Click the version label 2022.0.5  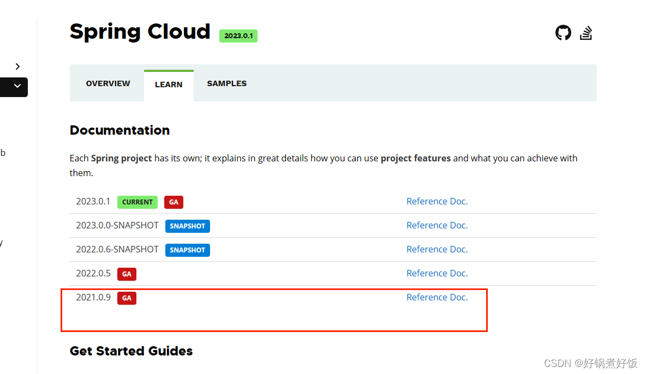pyautogui.click(x=93, y=274)
